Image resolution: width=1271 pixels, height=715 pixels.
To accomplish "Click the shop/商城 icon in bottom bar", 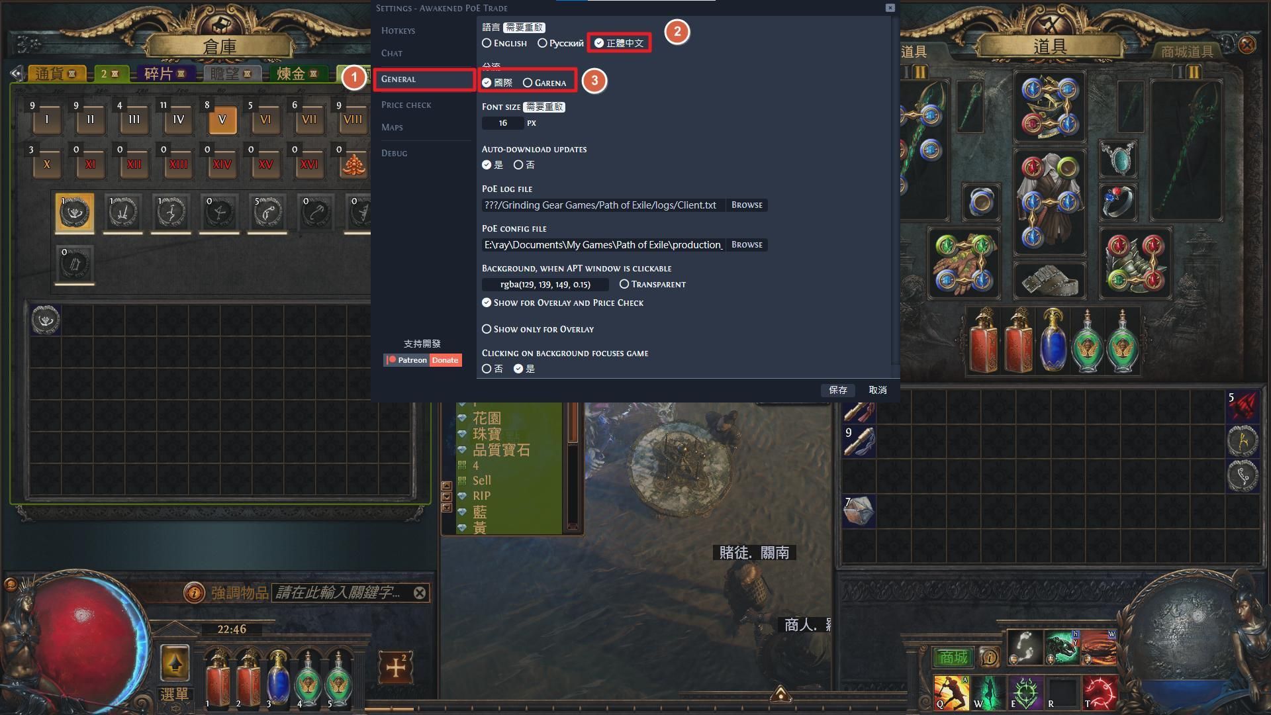I will click(x=953, y=657).
